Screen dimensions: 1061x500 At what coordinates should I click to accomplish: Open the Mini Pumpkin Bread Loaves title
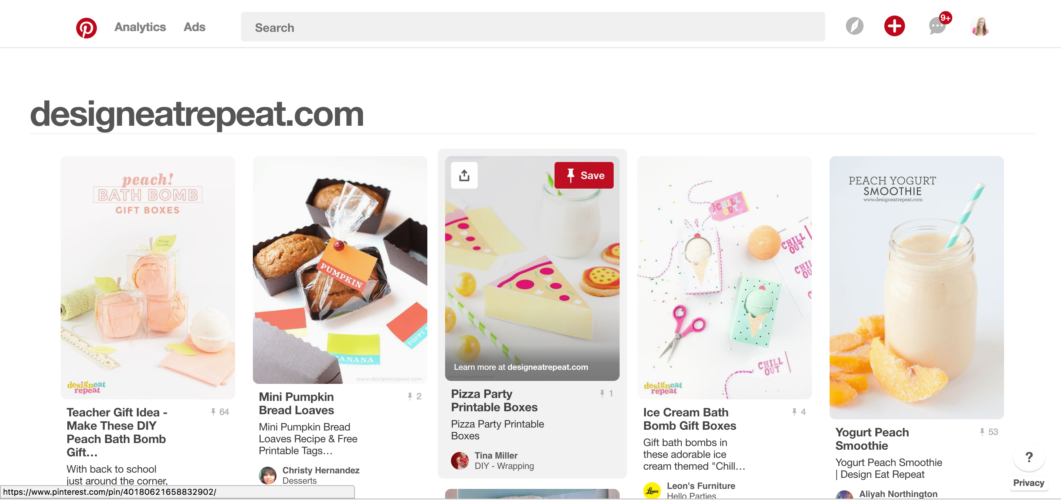click(296, 403)
